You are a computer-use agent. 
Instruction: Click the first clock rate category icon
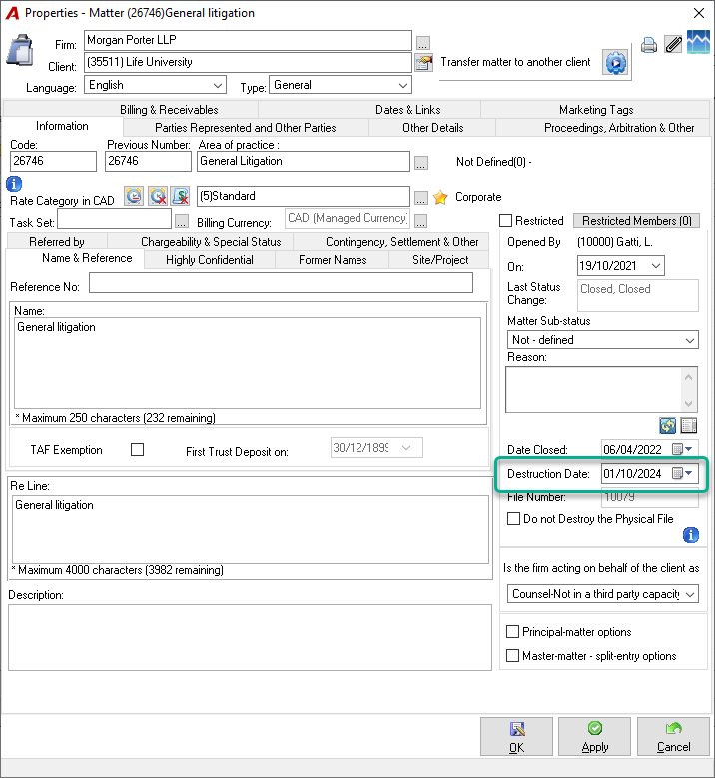(134, 196)
